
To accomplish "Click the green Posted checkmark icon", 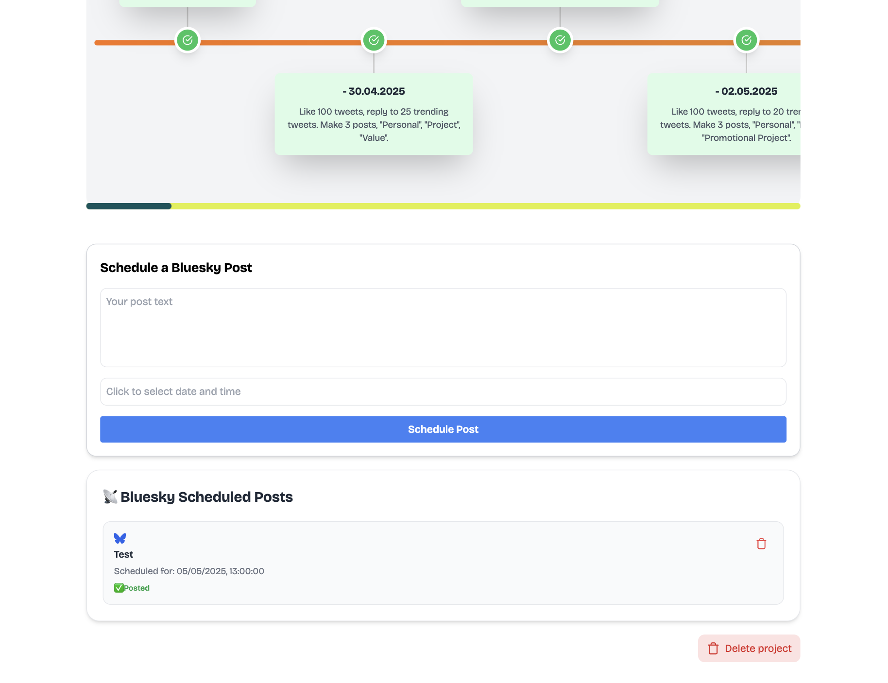I will click(x=119, y=588).
